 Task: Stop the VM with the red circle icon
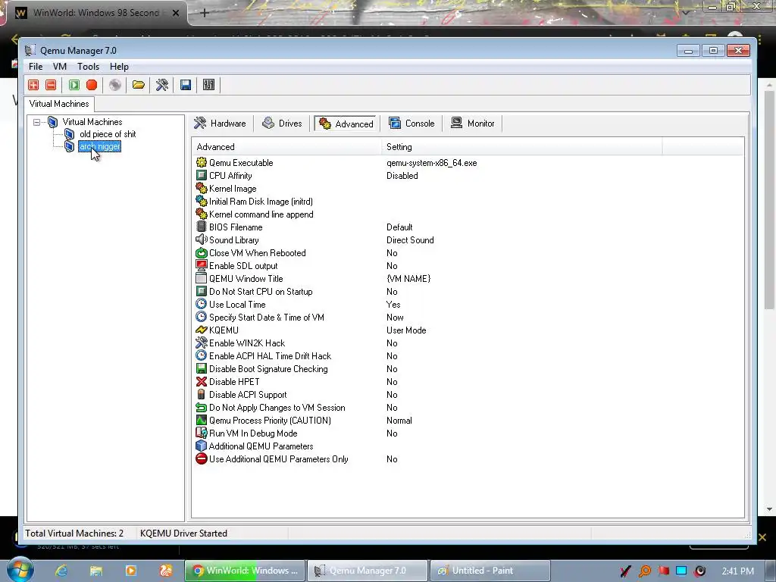pyautogui.click(x=92, y=85)
